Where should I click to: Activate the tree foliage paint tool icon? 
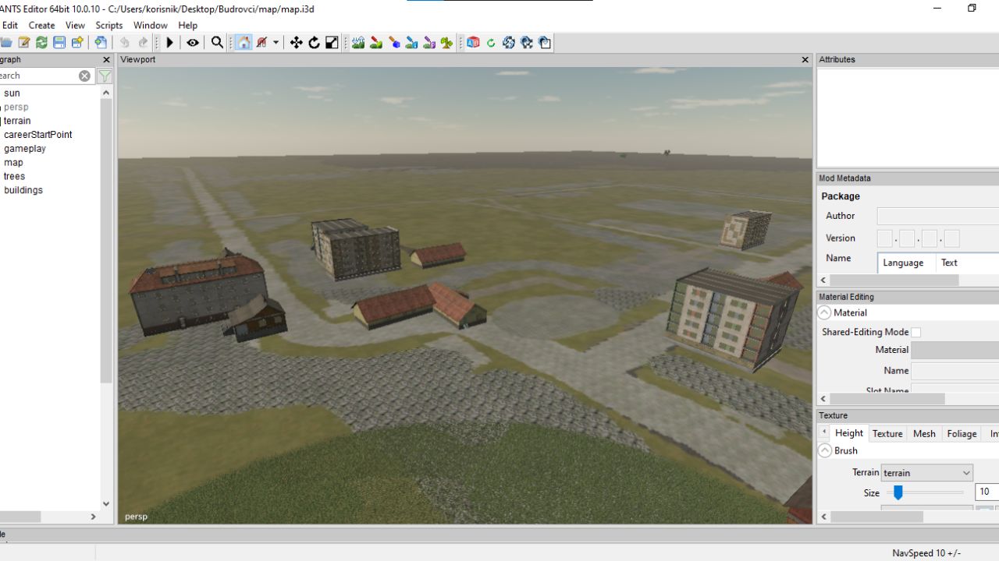[x=446, y=43]
